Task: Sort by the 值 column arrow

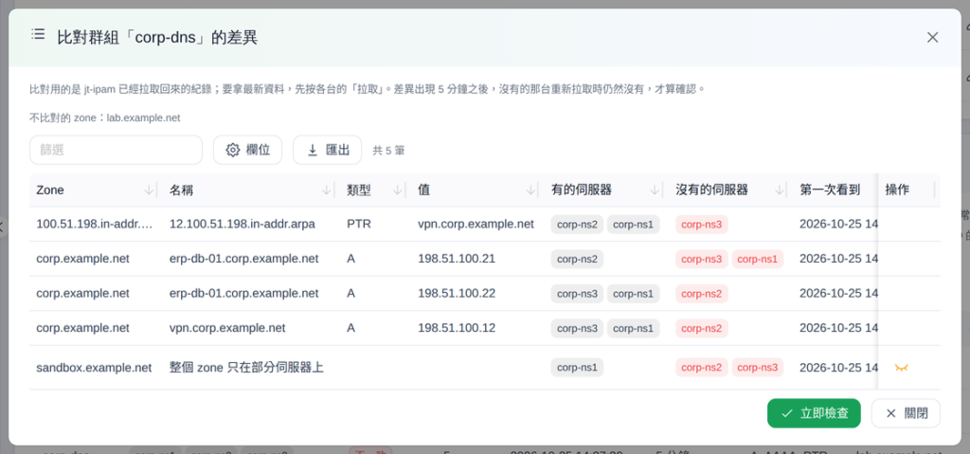Action: point(530,191)
